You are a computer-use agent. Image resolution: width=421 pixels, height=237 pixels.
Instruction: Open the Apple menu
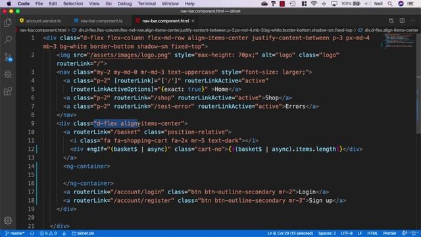pos(9,3)
